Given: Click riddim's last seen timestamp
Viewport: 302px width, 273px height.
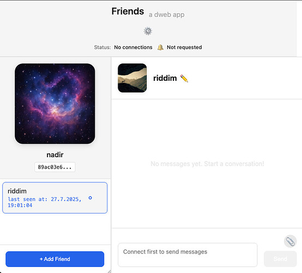Looking at the screenshot, I should point(45,202).
